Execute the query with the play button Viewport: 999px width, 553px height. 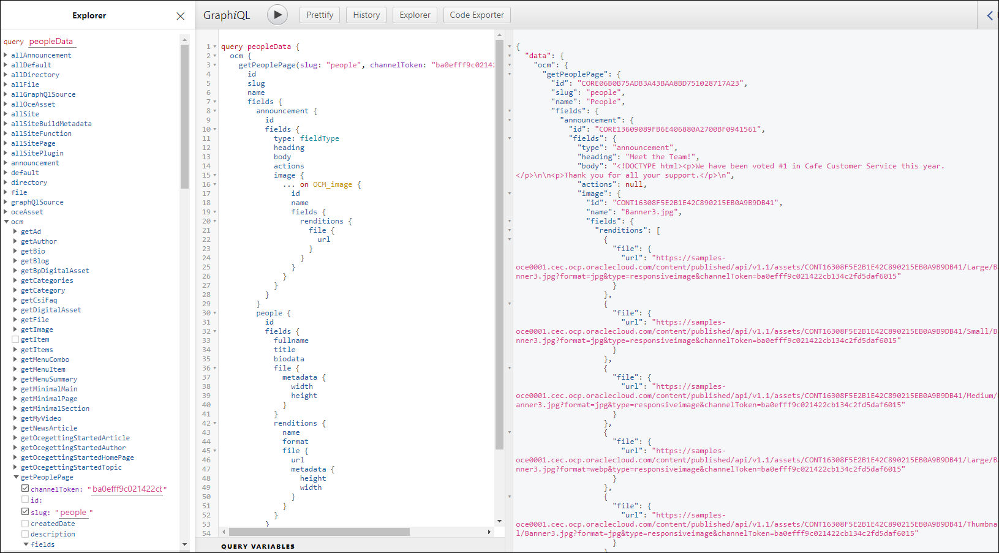coord(277,14)
